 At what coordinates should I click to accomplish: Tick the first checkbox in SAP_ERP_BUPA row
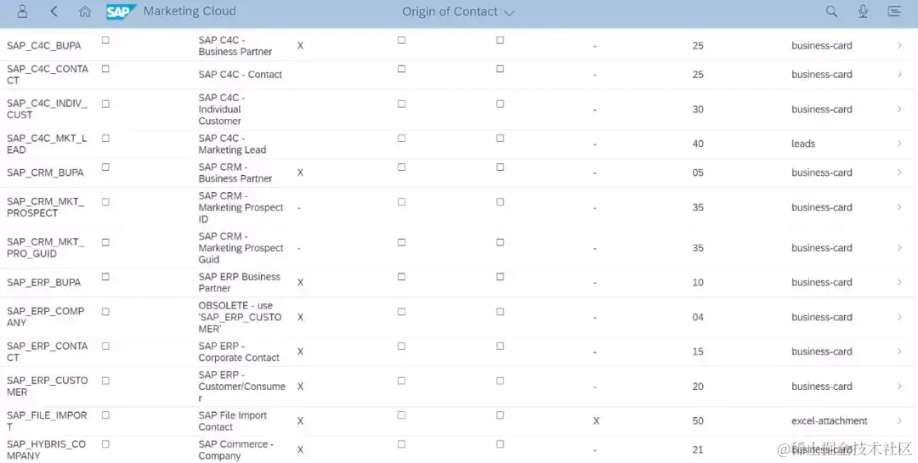tap(105, 277)
